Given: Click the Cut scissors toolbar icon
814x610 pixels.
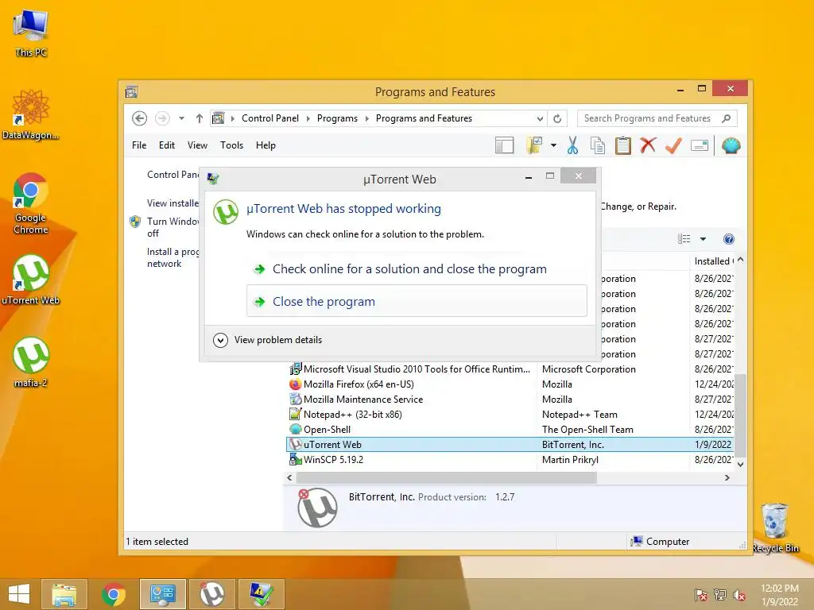Looking at the screenshot, I should point(572,146).
